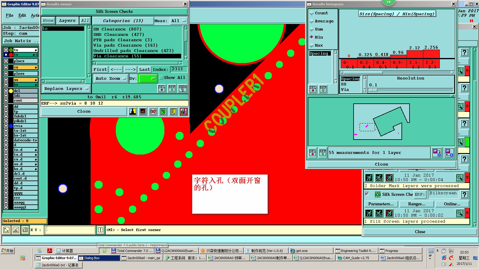This screenshot has width=479, height=269.
Task: Click Close button in Results histogram
Action: (381, 164)
